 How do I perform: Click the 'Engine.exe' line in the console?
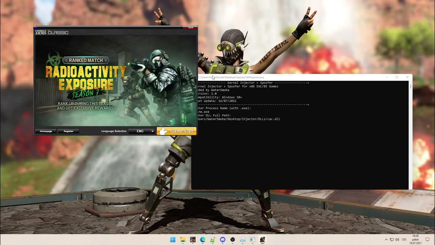[x=204, y=112]
